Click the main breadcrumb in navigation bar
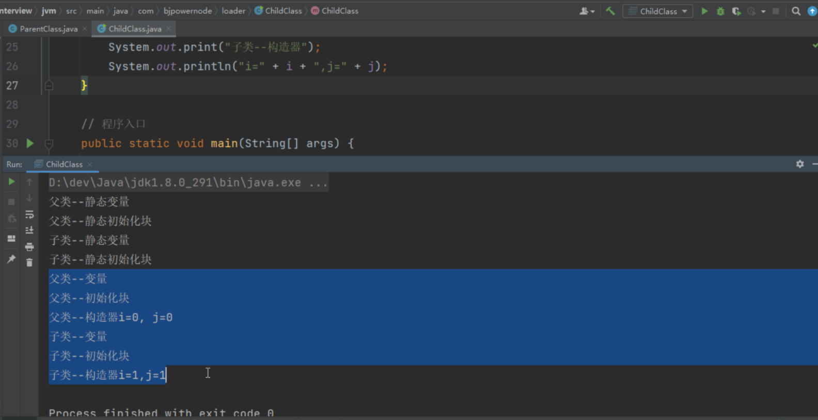Image resolution: width=818 pixels, height=420 pixels. [95, 11]
